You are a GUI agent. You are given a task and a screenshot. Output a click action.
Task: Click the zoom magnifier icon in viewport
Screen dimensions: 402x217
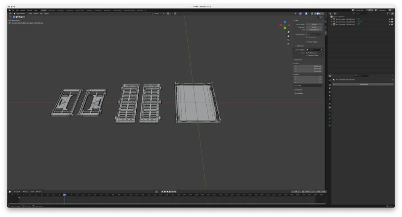(x=288, y=32)
